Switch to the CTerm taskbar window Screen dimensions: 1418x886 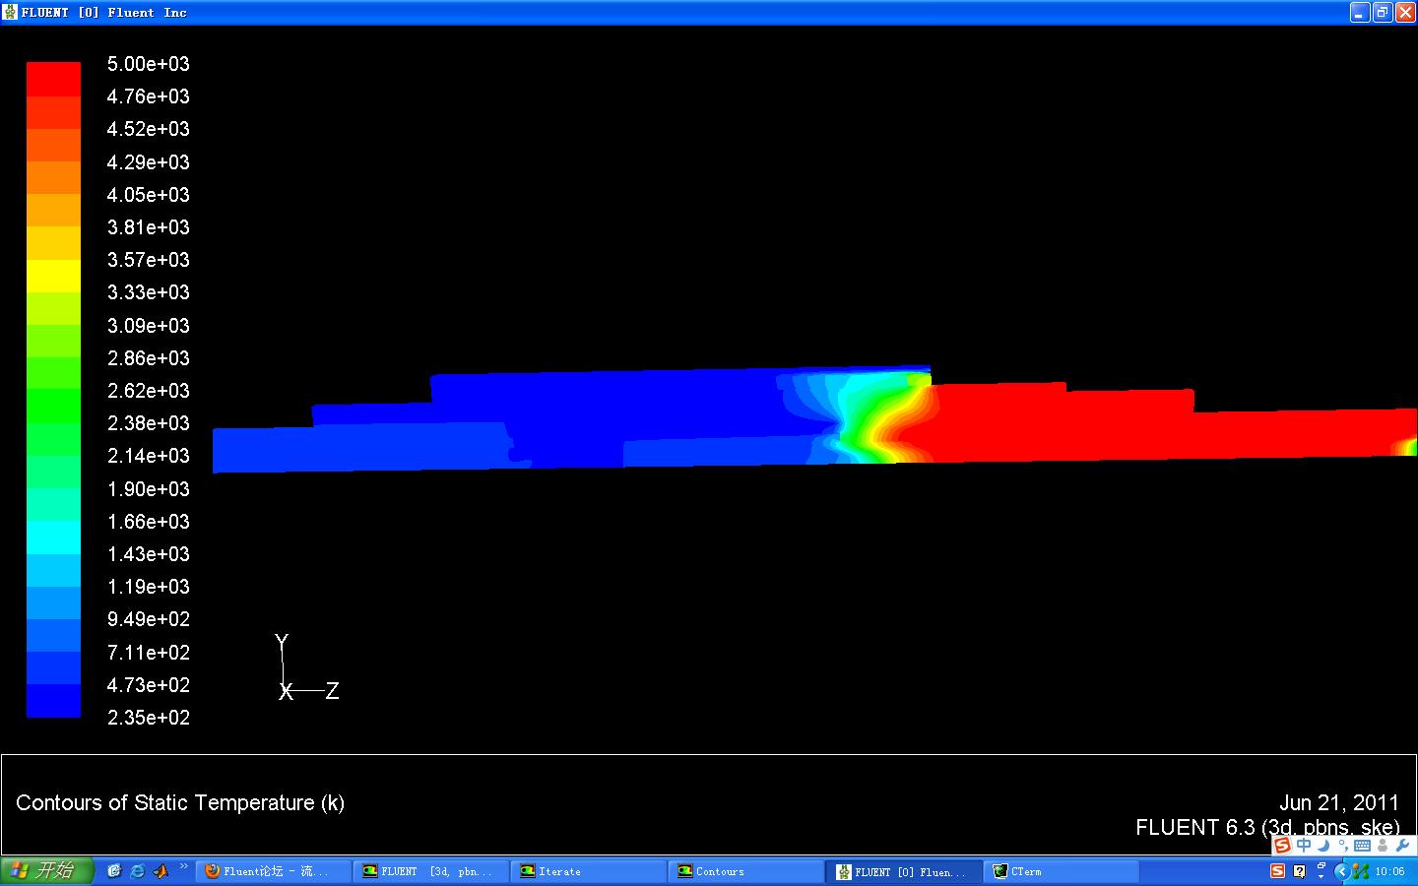(1062, 871)
